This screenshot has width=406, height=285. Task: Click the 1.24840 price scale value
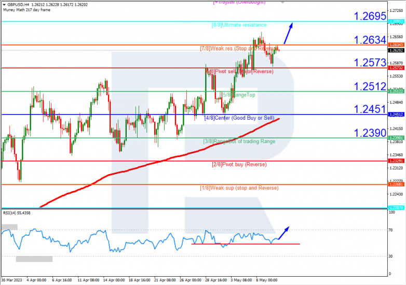397,102
